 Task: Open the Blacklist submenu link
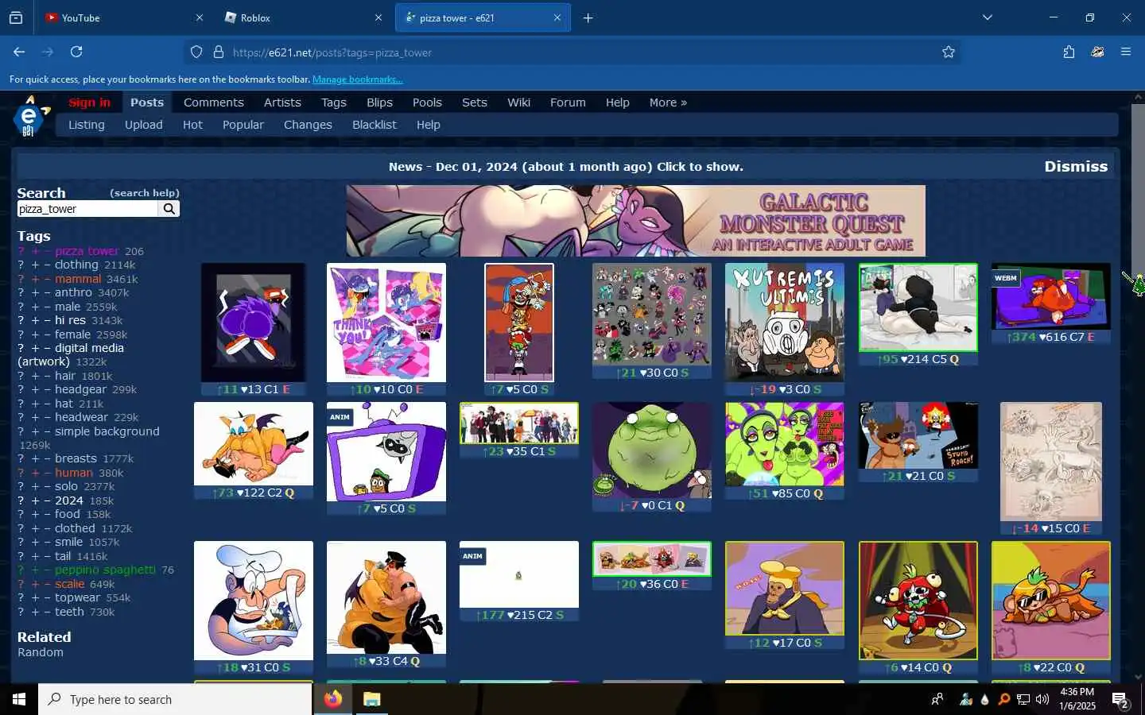(374, 125)
